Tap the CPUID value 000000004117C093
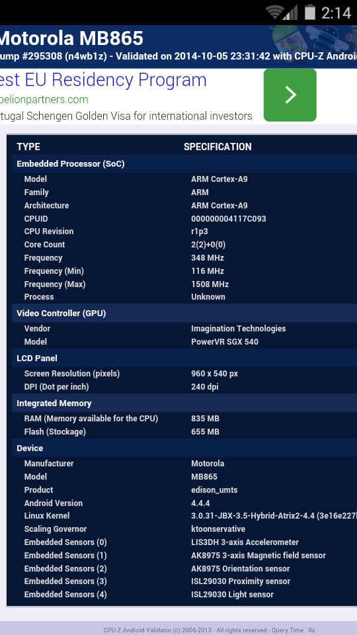The image size is (357, 635). (x=229, y=219)
